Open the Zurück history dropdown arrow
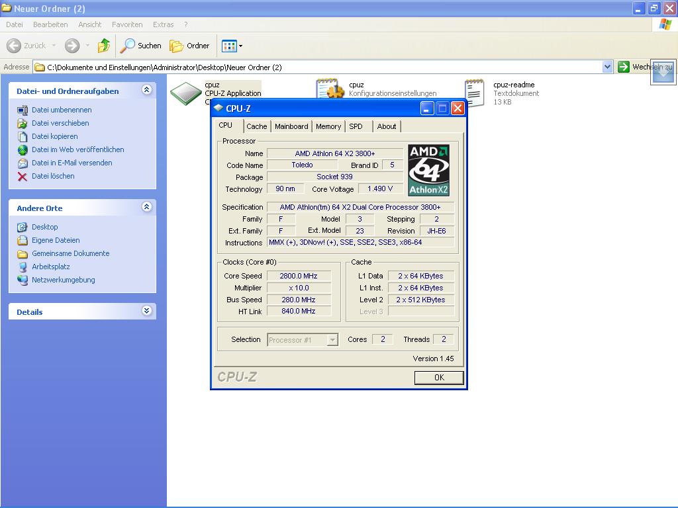This screenshot has height=508, width=678. click(54, 46)
